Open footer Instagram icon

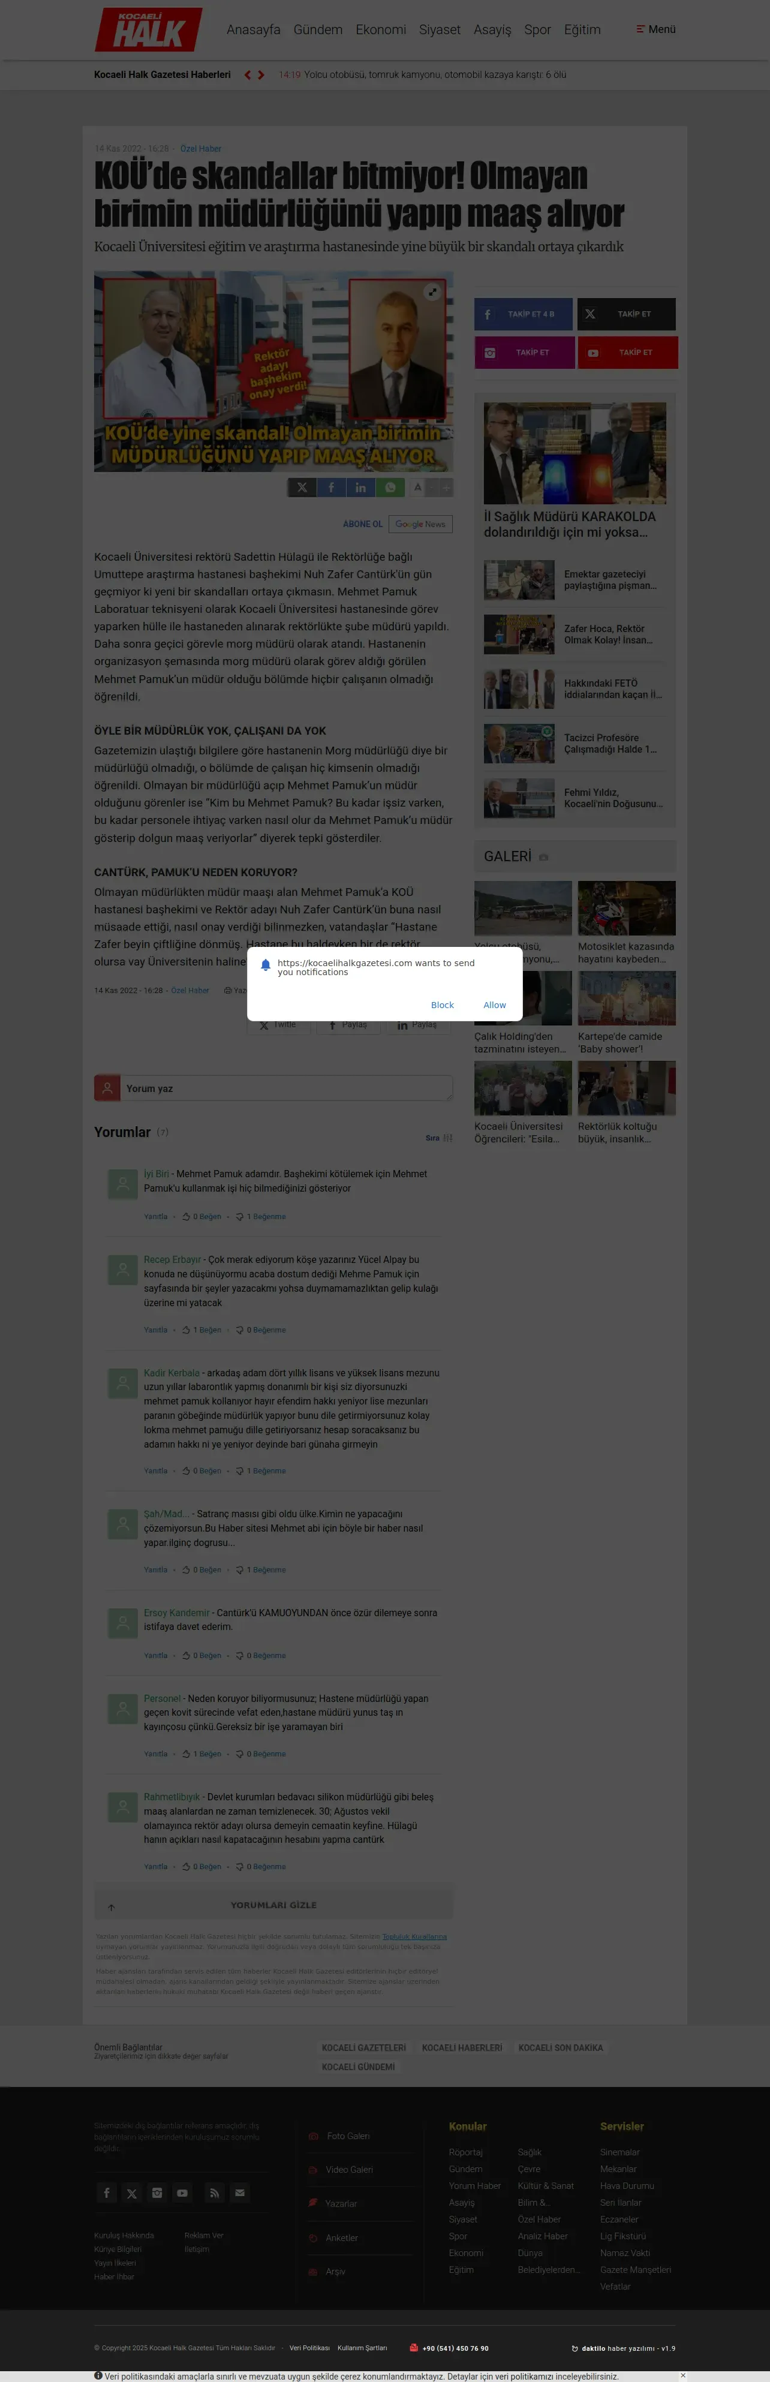click(x=157, y=2192)
